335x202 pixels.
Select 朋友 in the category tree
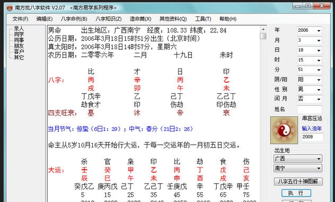[19, 46]
